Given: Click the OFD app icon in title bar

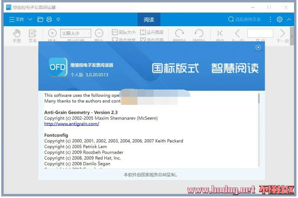Looking at the screenshot, I should tap(9, 7).
